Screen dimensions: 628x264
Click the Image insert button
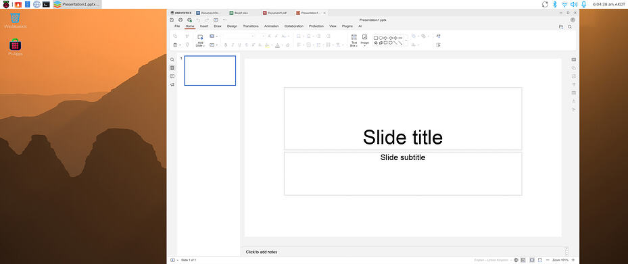point(364,41)
